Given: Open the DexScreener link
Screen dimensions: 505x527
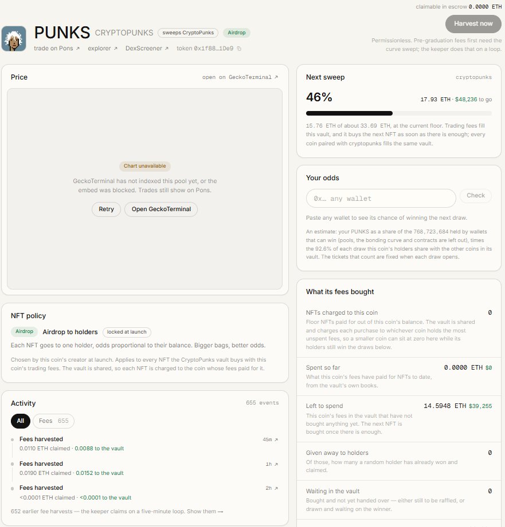Looking at the screenshot, I should tap(147, 49).
